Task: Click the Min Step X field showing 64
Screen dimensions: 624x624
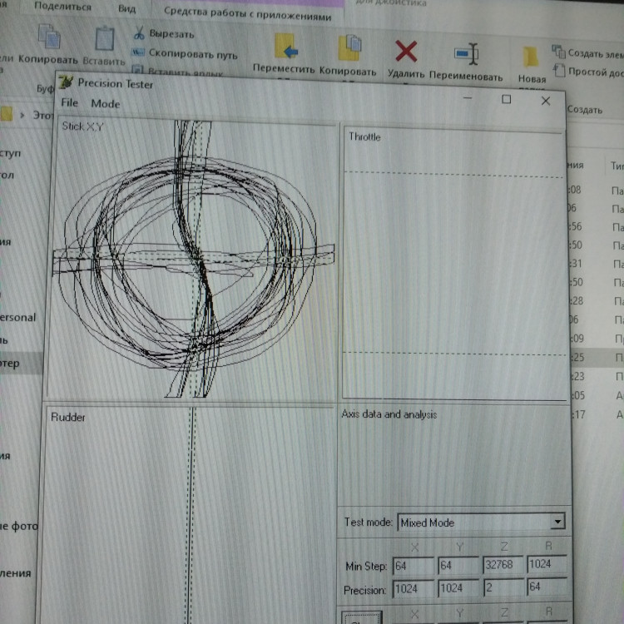Action: coord(413,566)
